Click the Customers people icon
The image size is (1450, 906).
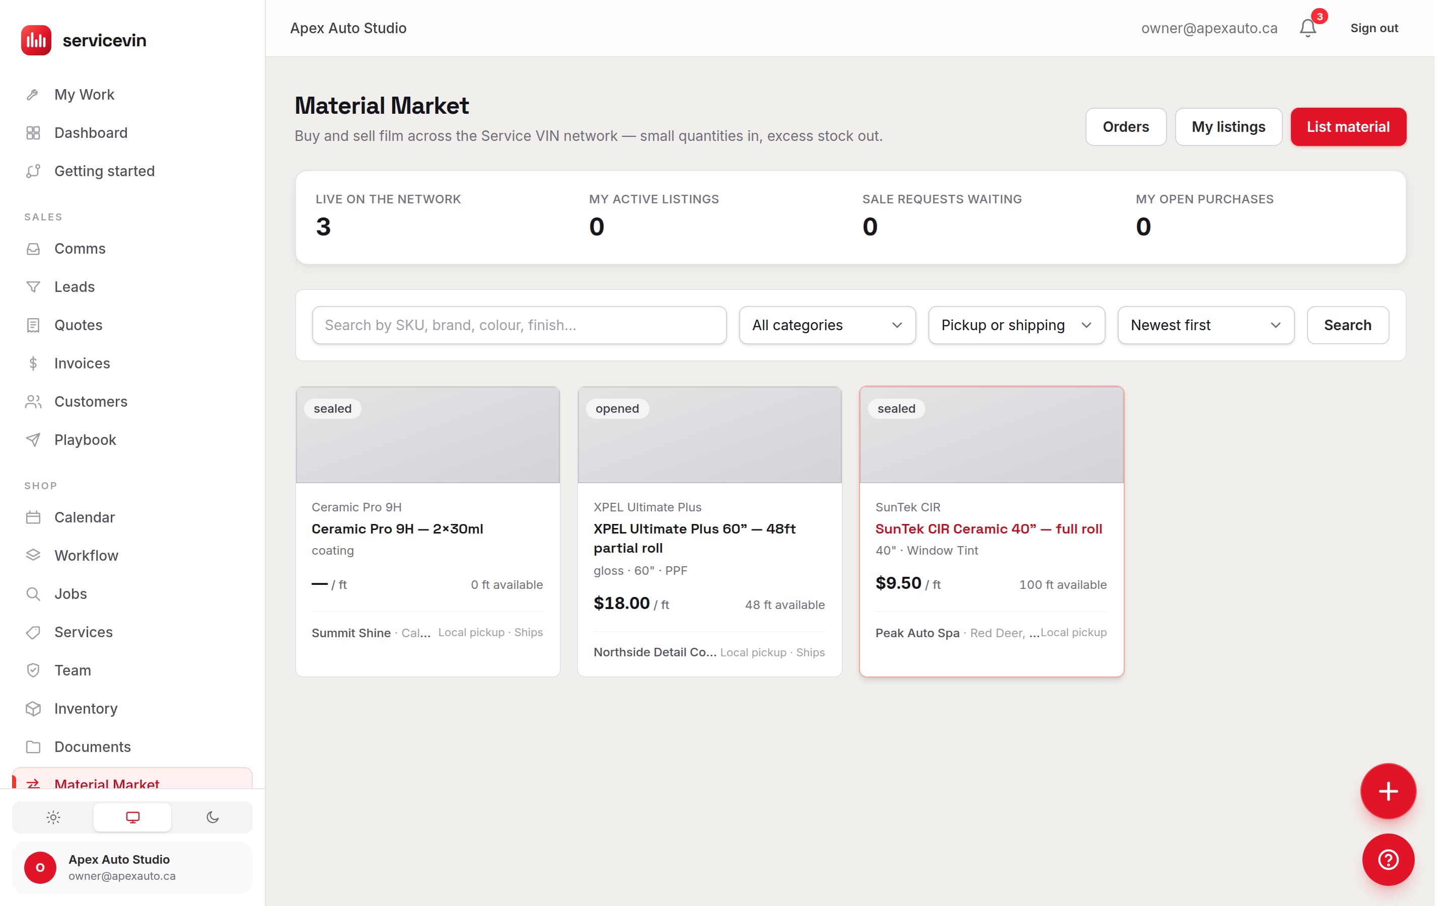tap(33, 402)
